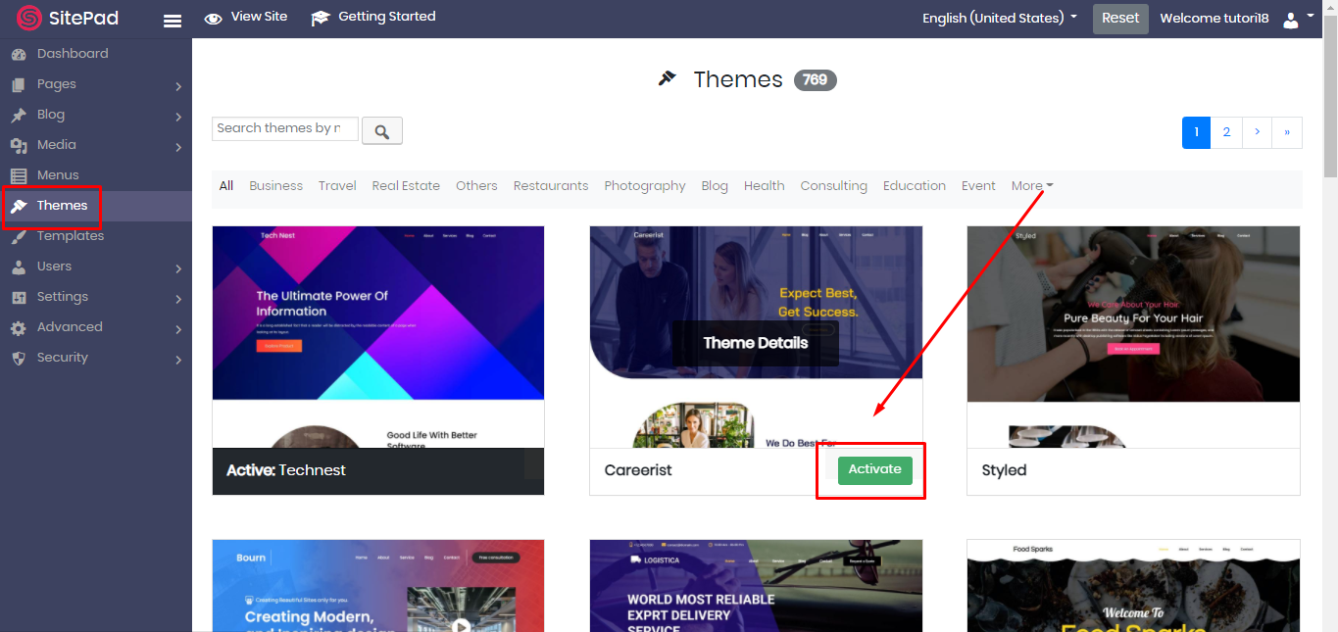Filter themes by Restaurants
This screenshot has width=1338, height=632.
[551, 185]
